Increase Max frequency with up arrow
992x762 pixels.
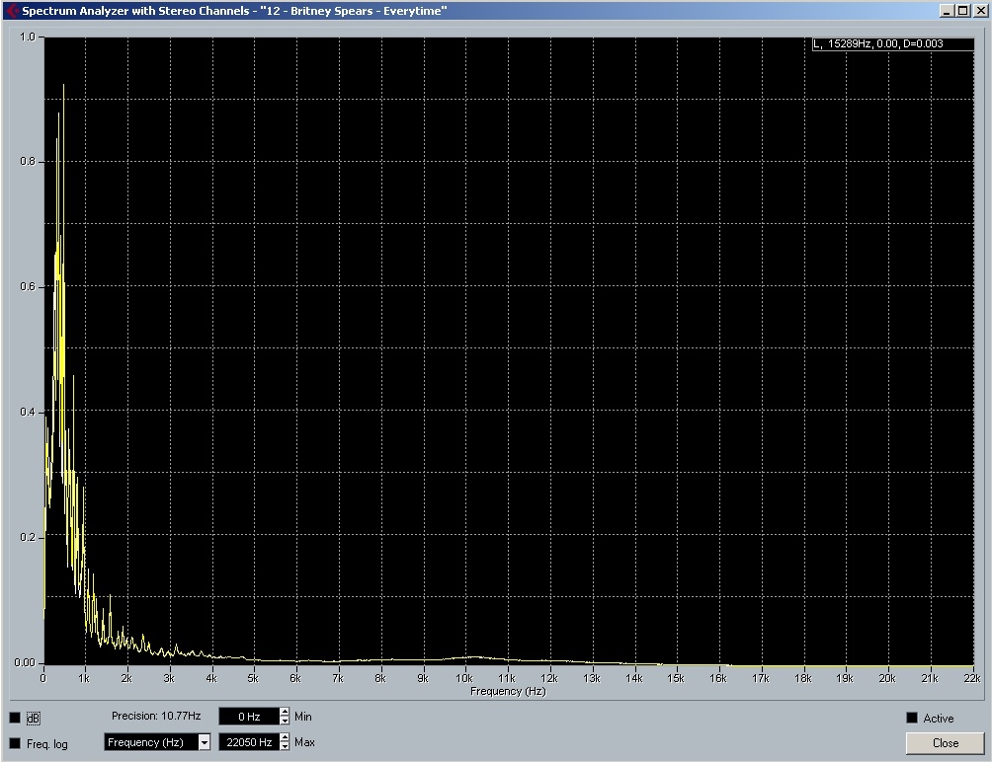click(x=285, y=737)
